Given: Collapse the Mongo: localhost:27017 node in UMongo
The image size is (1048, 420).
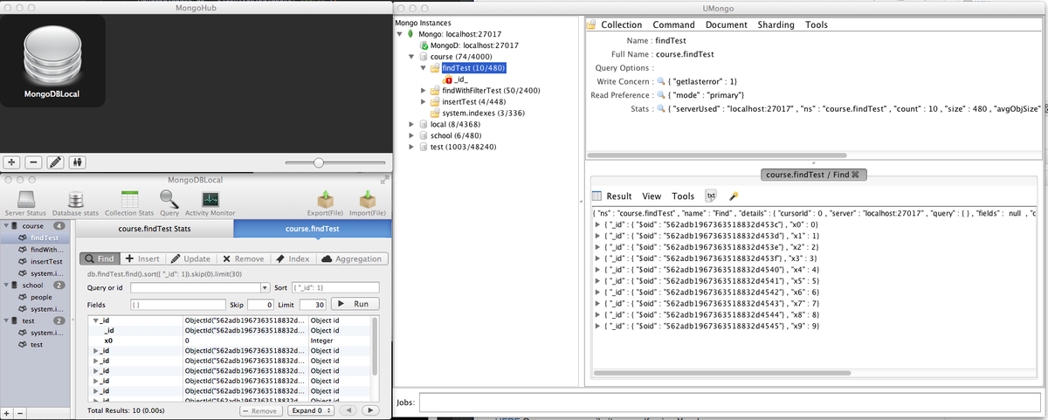Looking at the screenshot, I should tap(401, 33).
